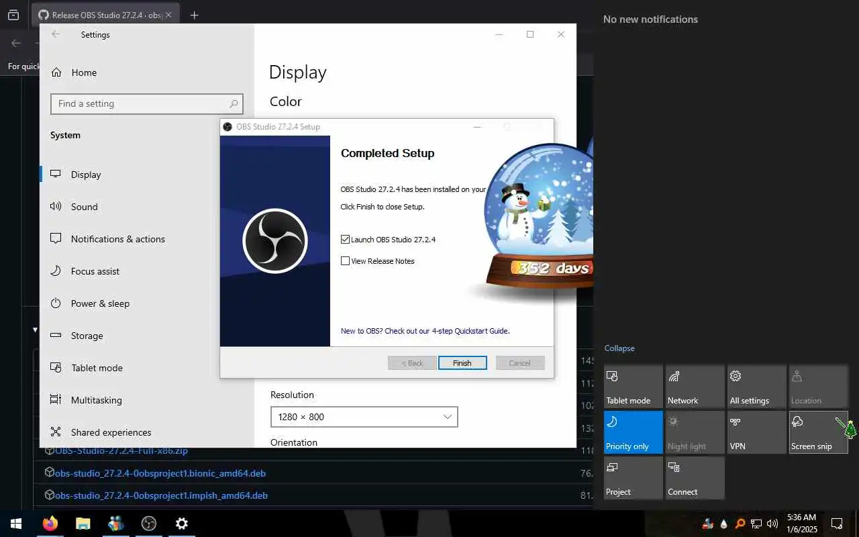The height and width of the screenshot is (537, 859).
Task: Close the Release OBS Studio browser tab
Action: [x=168, y=15]
